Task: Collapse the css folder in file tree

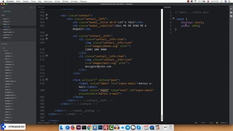Action: pyautogui.click(x=3, y=48)
